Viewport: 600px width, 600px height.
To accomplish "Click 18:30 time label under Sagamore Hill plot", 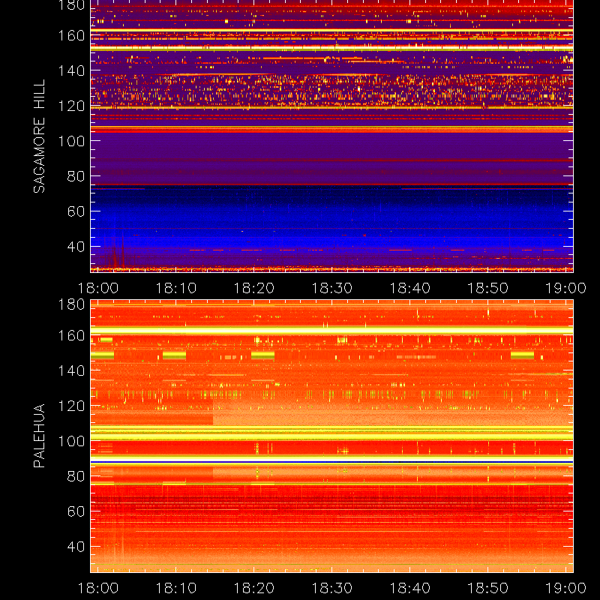I will [331, 288].
